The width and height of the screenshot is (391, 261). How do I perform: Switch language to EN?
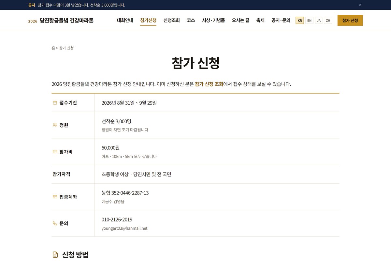pyautogui.click(x=309, y=21)
